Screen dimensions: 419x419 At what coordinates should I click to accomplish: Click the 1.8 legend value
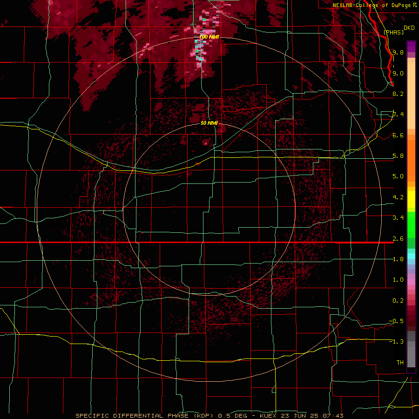(398, 259)
